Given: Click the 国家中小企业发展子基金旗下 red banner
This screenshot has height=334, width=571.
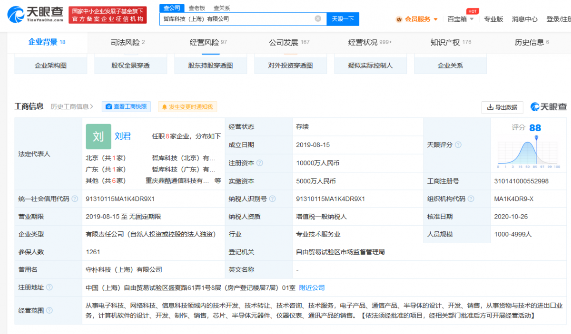Looking at the screenshot, I should [x=108, y=15].
